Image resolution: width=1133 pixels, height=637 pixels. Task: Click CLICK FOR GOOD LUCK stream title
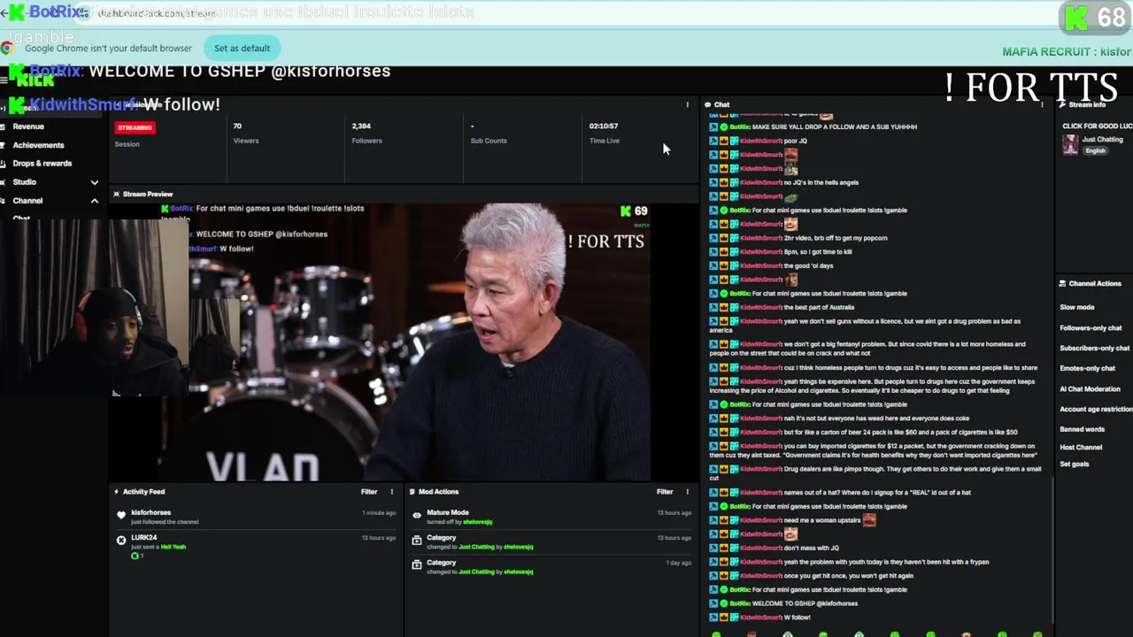1097,127
